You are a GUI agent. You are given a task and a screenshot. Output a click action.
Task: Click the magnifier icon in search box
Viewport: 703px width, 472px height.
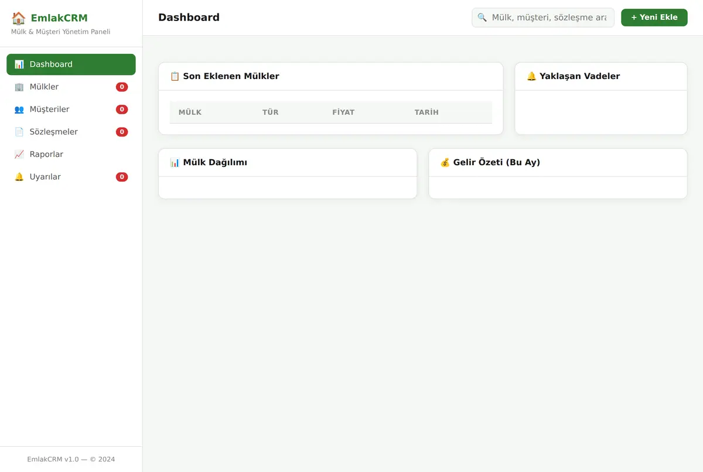pyautogui.click(x=482, y=18)
